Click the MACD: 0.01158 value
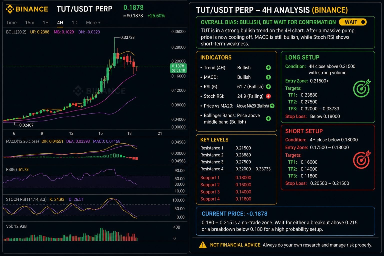 coord(107,141)
